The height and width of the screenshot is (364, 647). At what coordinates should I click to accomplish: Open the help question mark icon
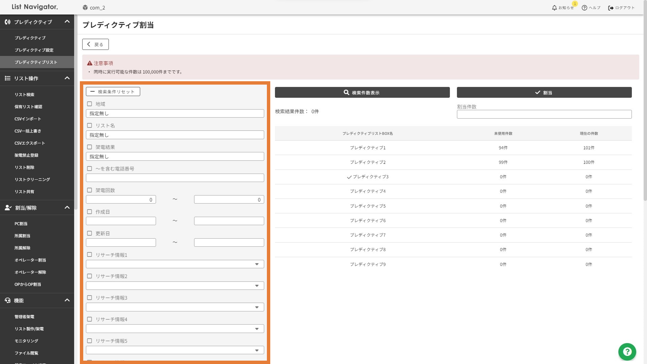tap(584, 8)
